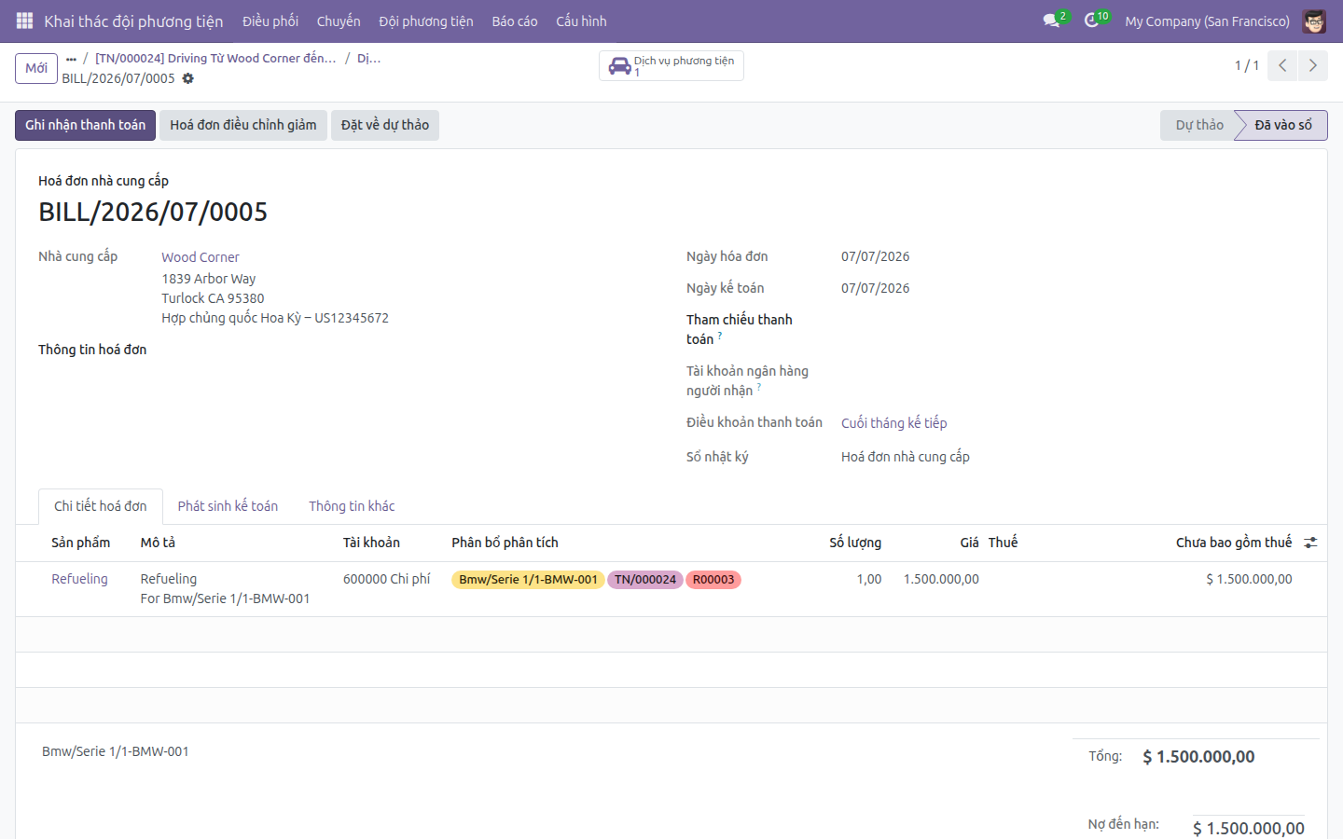Open Wood Corner supplier link
Viewport: 1343px width, 839px height.
click(201, 257)
